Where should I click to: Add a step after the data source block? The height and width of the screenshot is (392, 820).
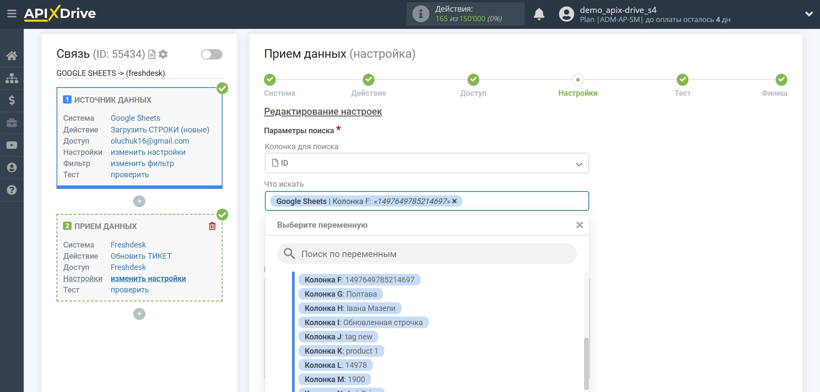pos(139,201)
